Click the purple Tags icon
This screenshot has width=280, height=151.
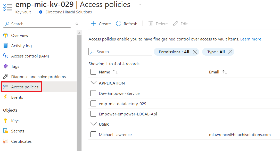5,66
